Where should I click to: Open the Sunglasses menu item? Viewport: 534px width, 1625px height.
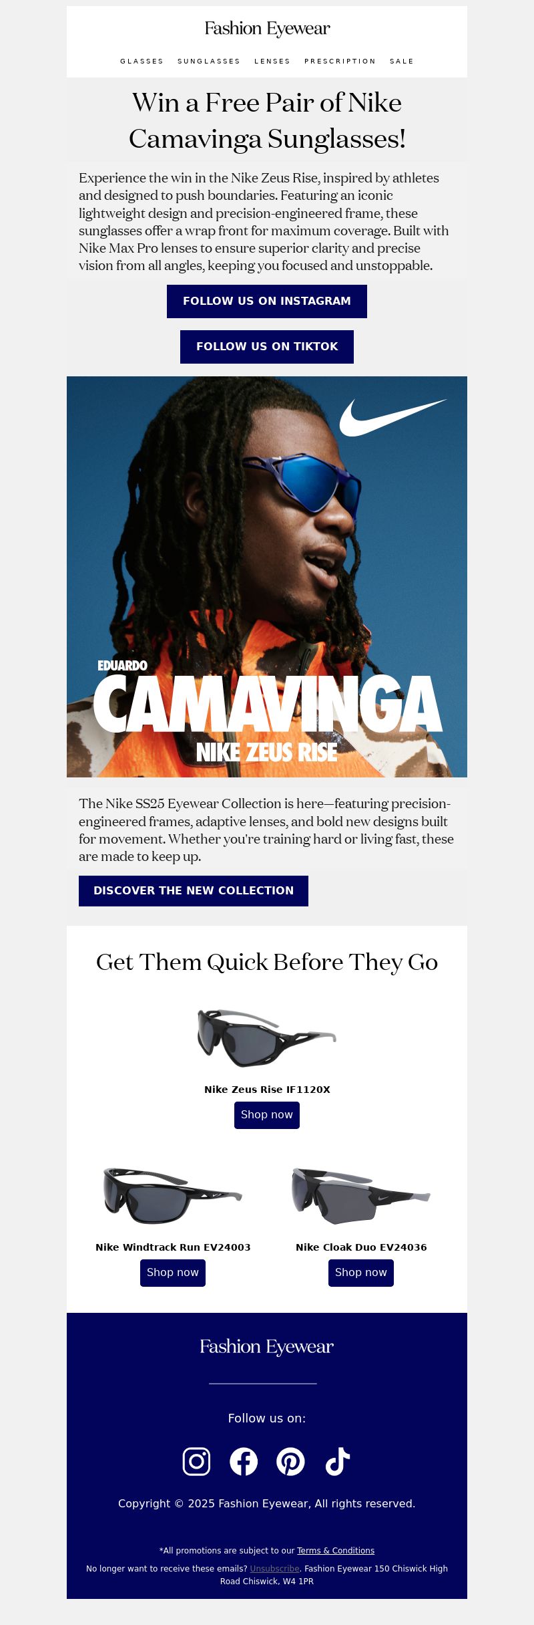pyautogui.click(x=209, y=61)
